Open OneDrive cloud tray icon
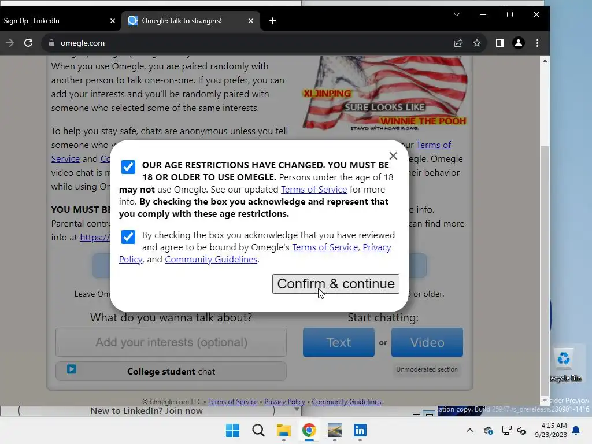Screen dimensions: 592x444 point(488,430)
